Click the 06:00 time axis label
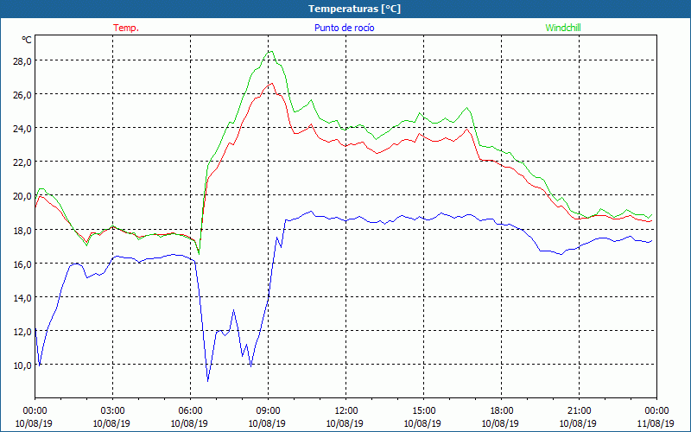Screen dimensions: 691x432 point(190,411)
